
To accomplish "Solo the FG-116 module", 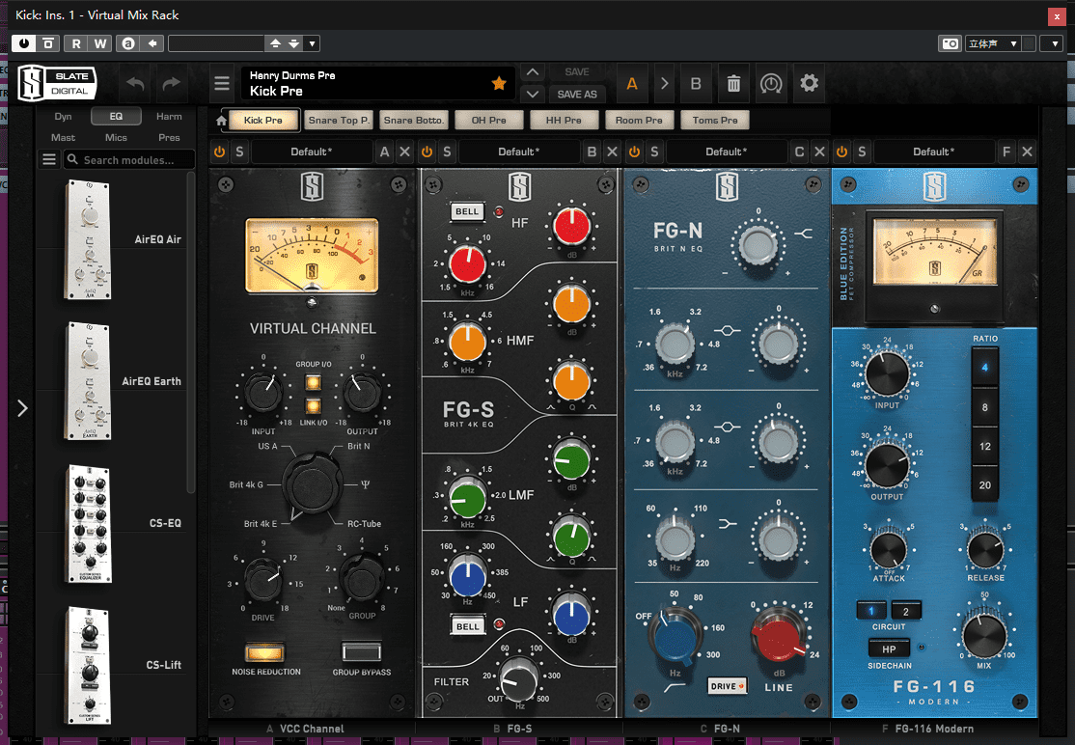I will 862,152.
